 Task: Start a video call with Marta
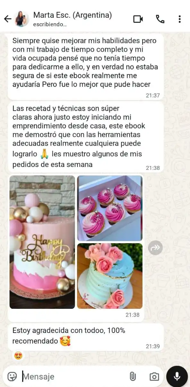tap(138, 19)
